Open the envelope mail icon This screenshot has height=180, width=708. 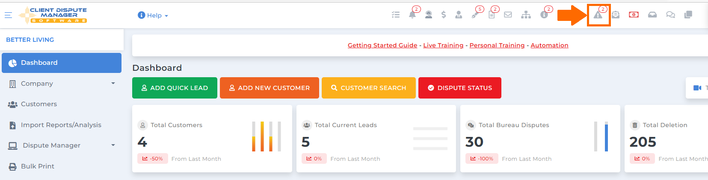coord(508,15)
